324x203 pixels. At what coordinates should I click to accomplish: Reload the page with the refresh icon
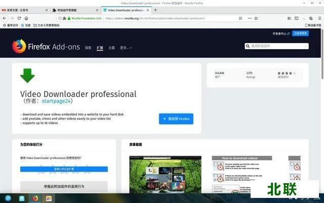coord(19,18)
